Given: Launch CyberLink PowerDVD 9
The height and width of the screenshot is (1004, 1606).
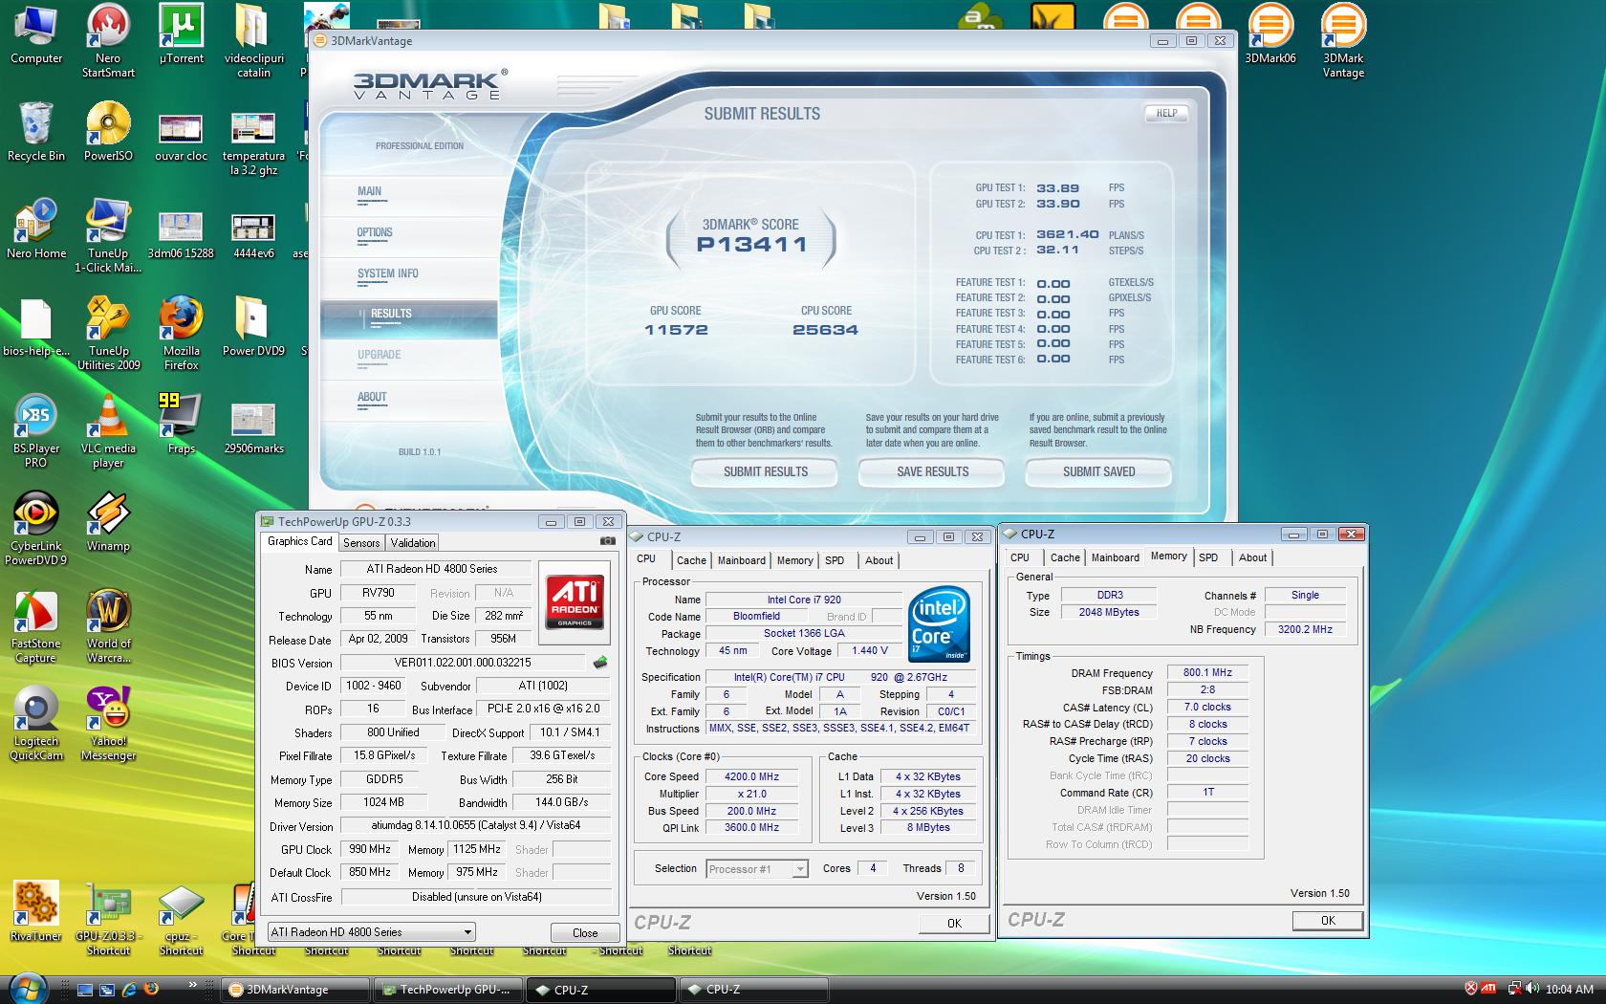Looking at the screenshot, I should tap(35, 529).
